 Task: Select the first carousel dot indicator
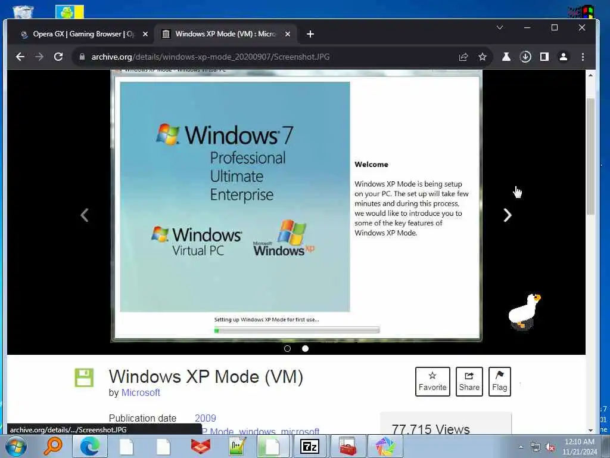click(x=287, y=348)
